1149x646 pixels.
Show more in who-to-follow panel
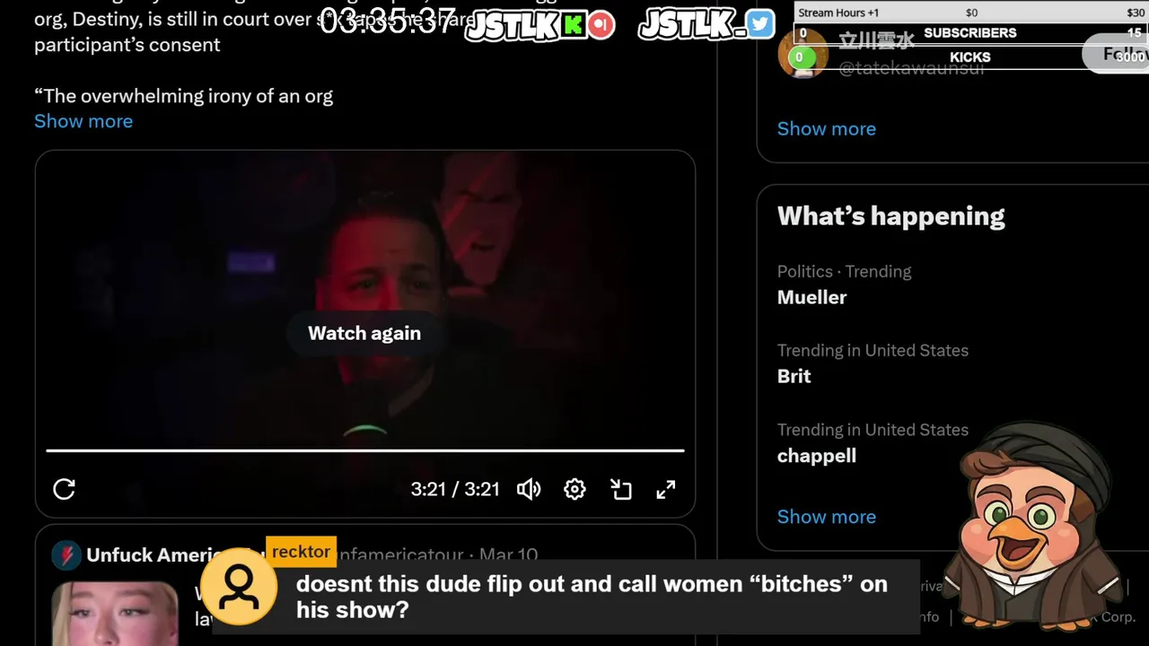point(827,128)
